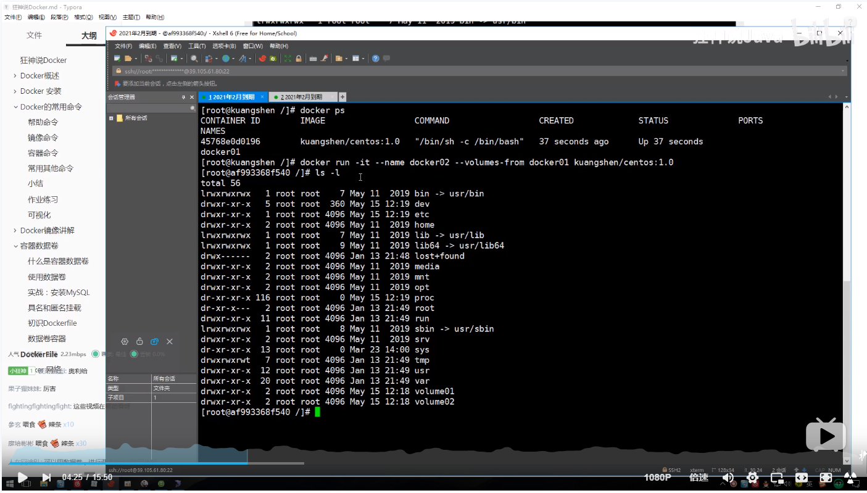Enter video fullscreen mode

(826, 477)
